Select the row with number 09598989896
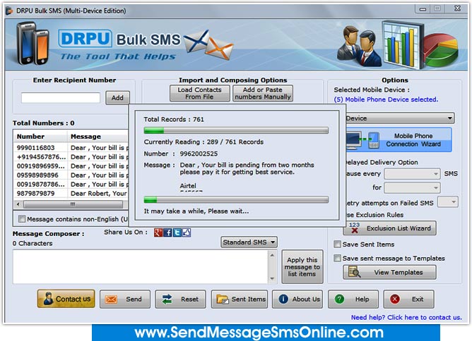Viewport: 472px width, 341px height. pos(71,175)
